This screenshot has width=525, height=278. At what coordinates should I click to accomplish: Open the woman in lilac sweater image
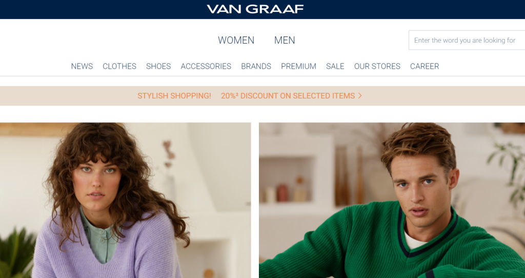(125, 201)
